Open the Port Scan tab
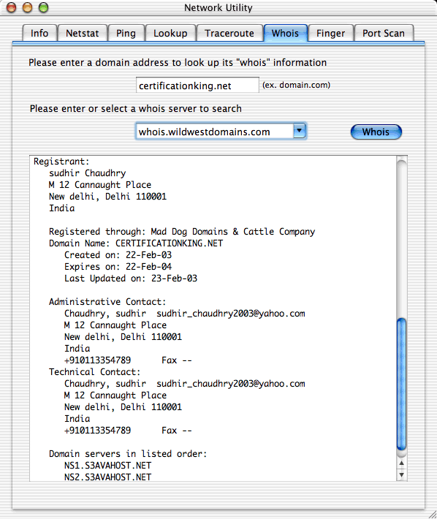 (384, 33)
